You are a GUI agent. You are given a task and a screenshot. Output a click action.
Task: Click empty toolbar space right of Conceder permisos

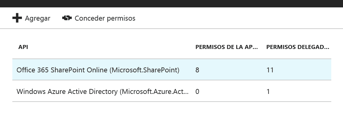(238, 18)
